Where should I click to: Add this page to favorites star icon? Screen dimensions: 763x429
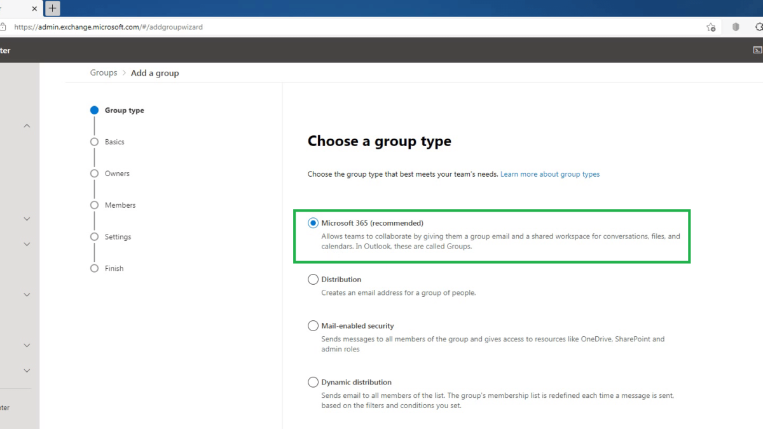point(711,27)
